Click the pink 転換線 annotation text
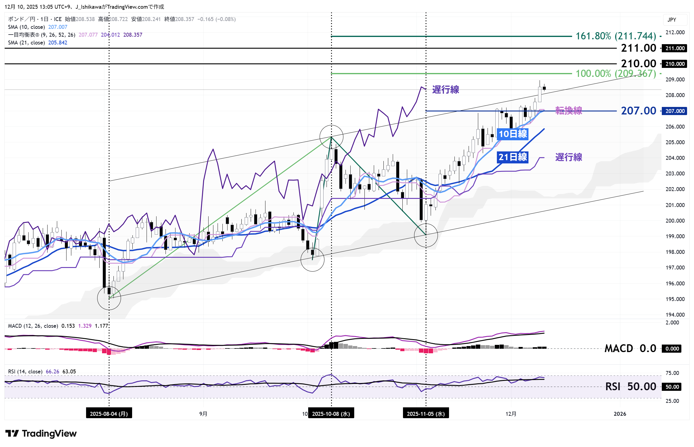This screenshot has width=694, height=447. click(x=569, y=111)
